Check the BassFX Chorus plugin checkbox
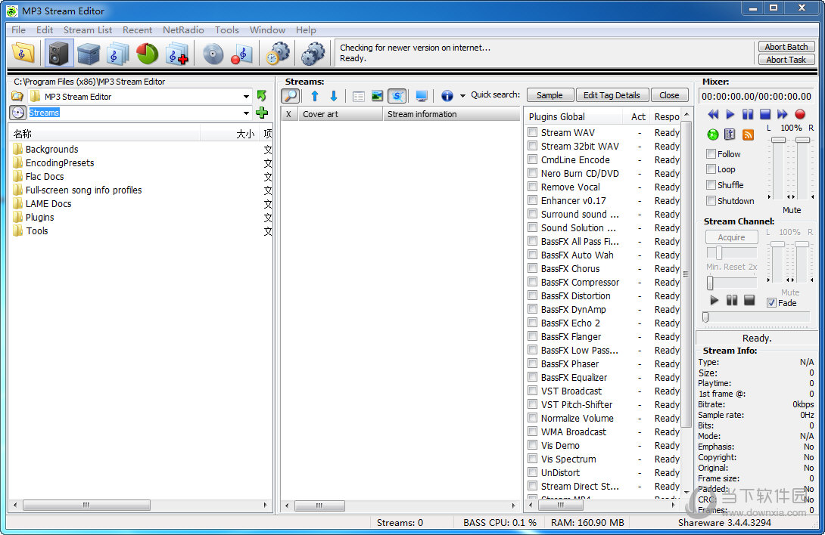The height and width of the screenshot is (535, 825). coord(532,268)
